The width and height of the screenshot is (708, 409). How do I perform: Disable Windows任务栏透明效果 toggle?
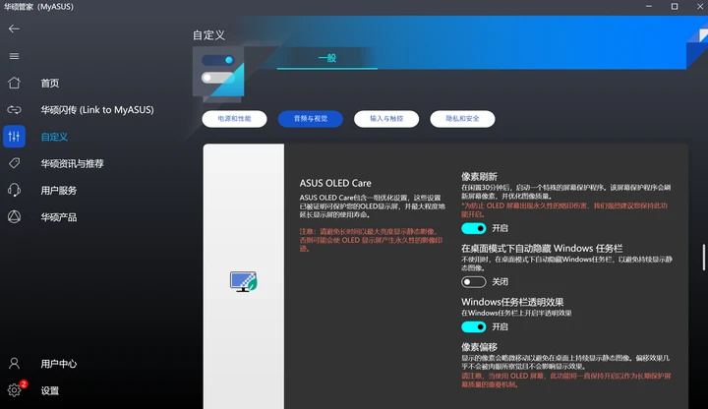(474, 326)
